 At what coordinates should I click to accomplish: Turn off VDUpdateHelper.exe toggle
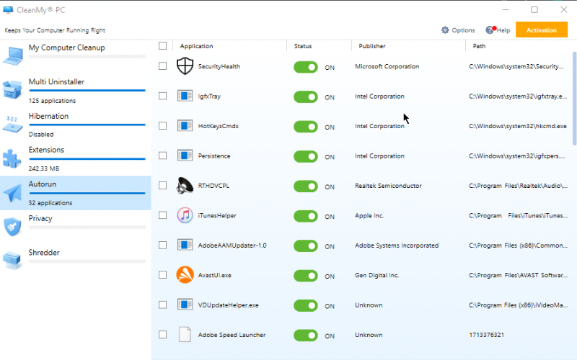point(306,305)
